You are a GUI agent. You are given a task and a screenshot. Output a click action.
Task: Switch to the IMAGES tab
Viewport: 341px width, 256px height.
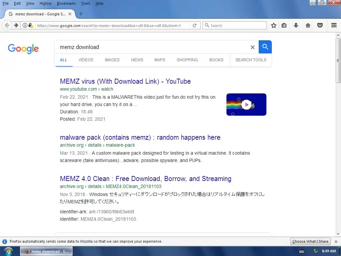pos(112,60)
